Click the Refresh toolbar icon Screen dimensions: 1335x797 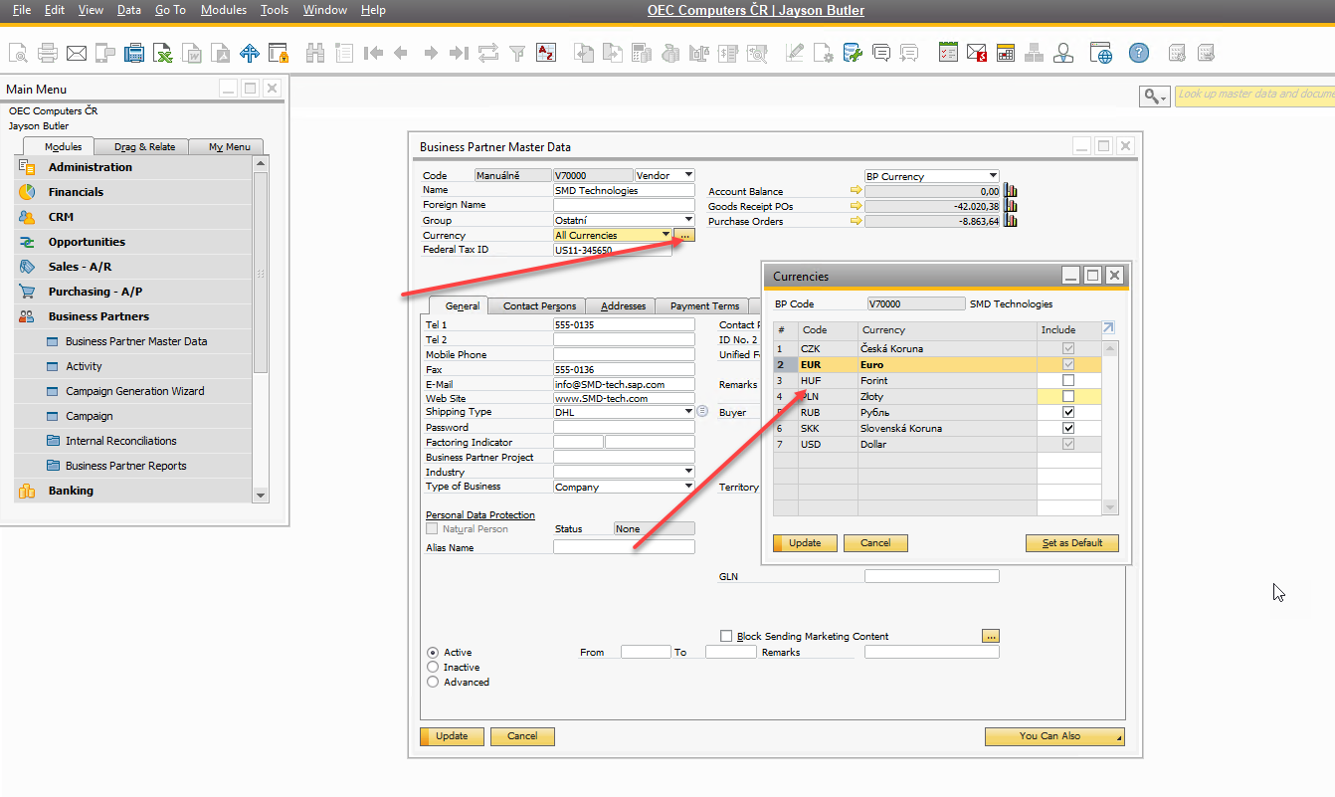pyautogui.click(x=488, y=53)
